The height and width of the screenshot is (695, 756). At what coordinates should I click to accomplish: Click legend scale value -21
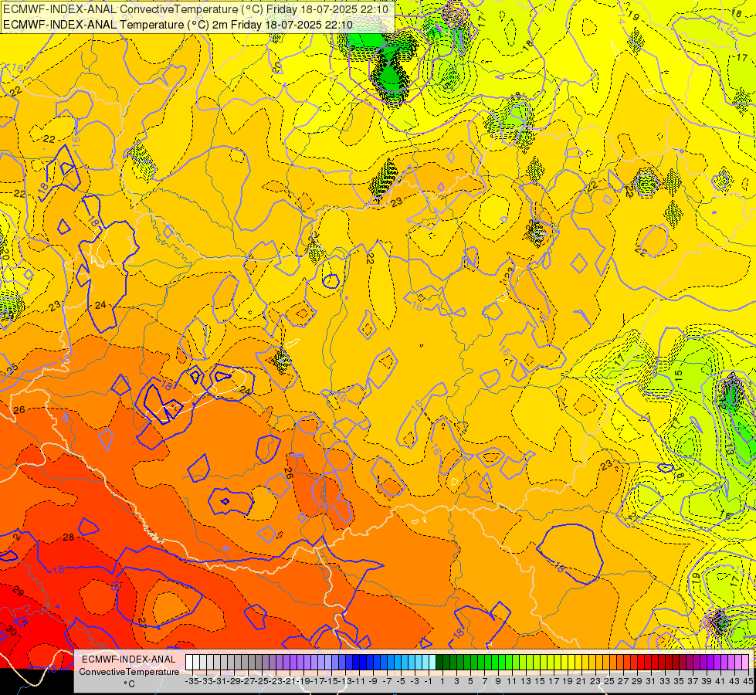(x=290, y=681)
